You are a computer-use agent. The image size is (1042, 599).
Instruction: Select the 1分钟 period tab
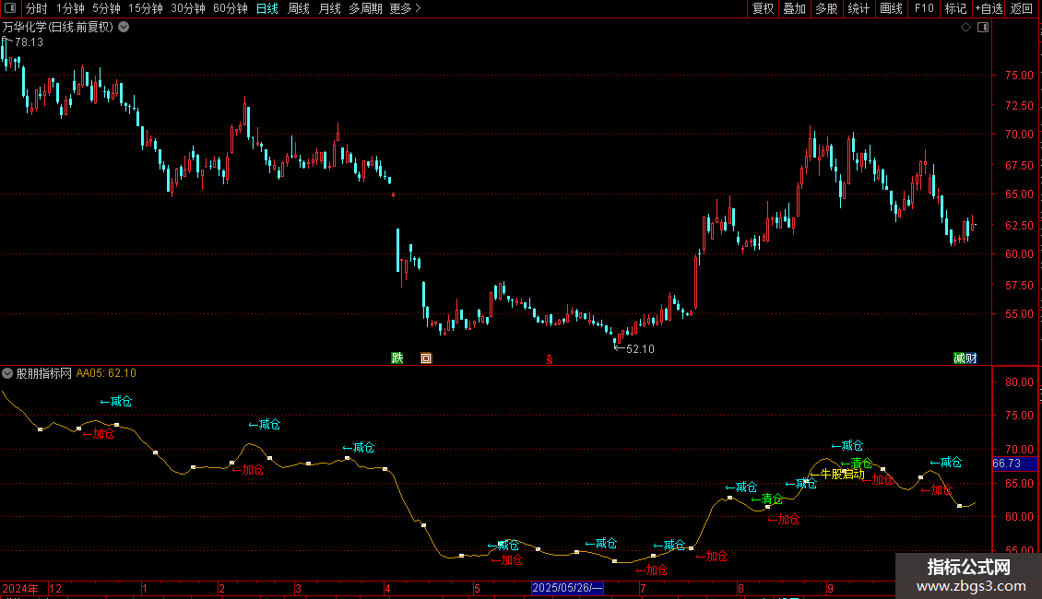click(70, 8)
